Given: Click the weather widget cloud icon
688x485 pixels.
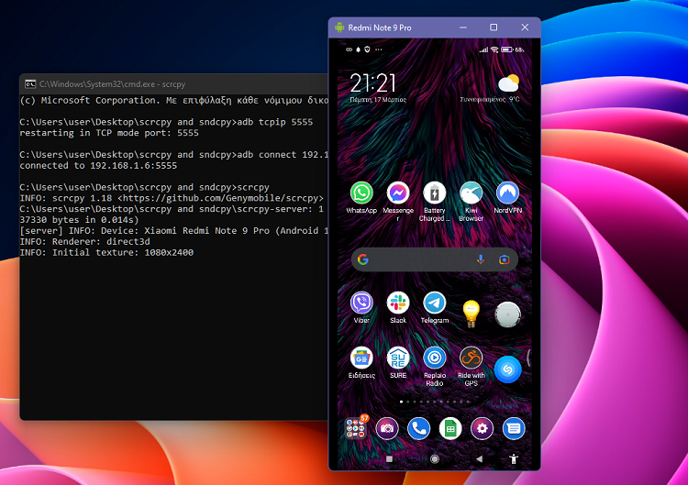Looking at the screenshot, I should (x=508, y=83).
